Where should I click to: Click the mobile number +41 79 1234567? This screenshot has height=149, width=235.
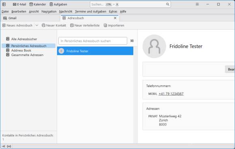[x=171, y=94]
